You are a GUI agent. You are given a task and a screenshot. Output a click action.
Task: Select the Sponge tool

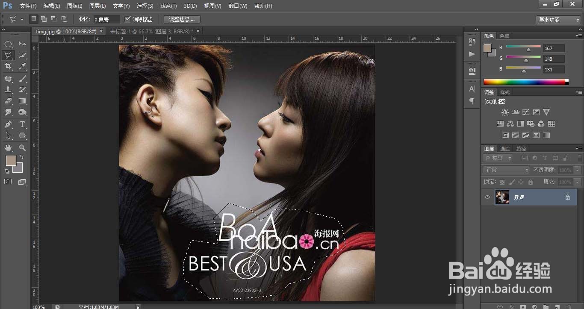click(22, 112)
